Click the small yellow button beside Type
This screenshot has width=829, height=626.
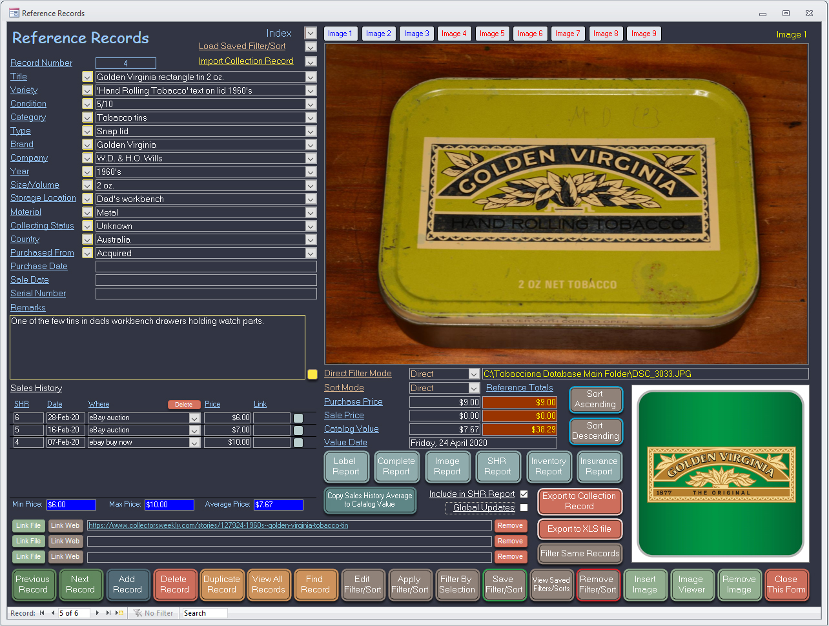point(87,131)
